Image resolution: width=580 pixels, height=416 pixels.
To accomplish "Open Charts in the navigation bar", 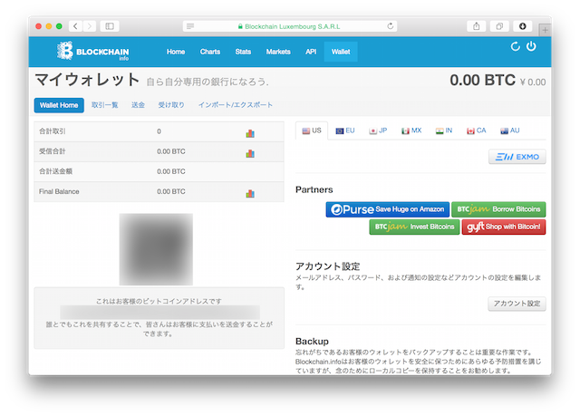I will (x=209, y=52).
